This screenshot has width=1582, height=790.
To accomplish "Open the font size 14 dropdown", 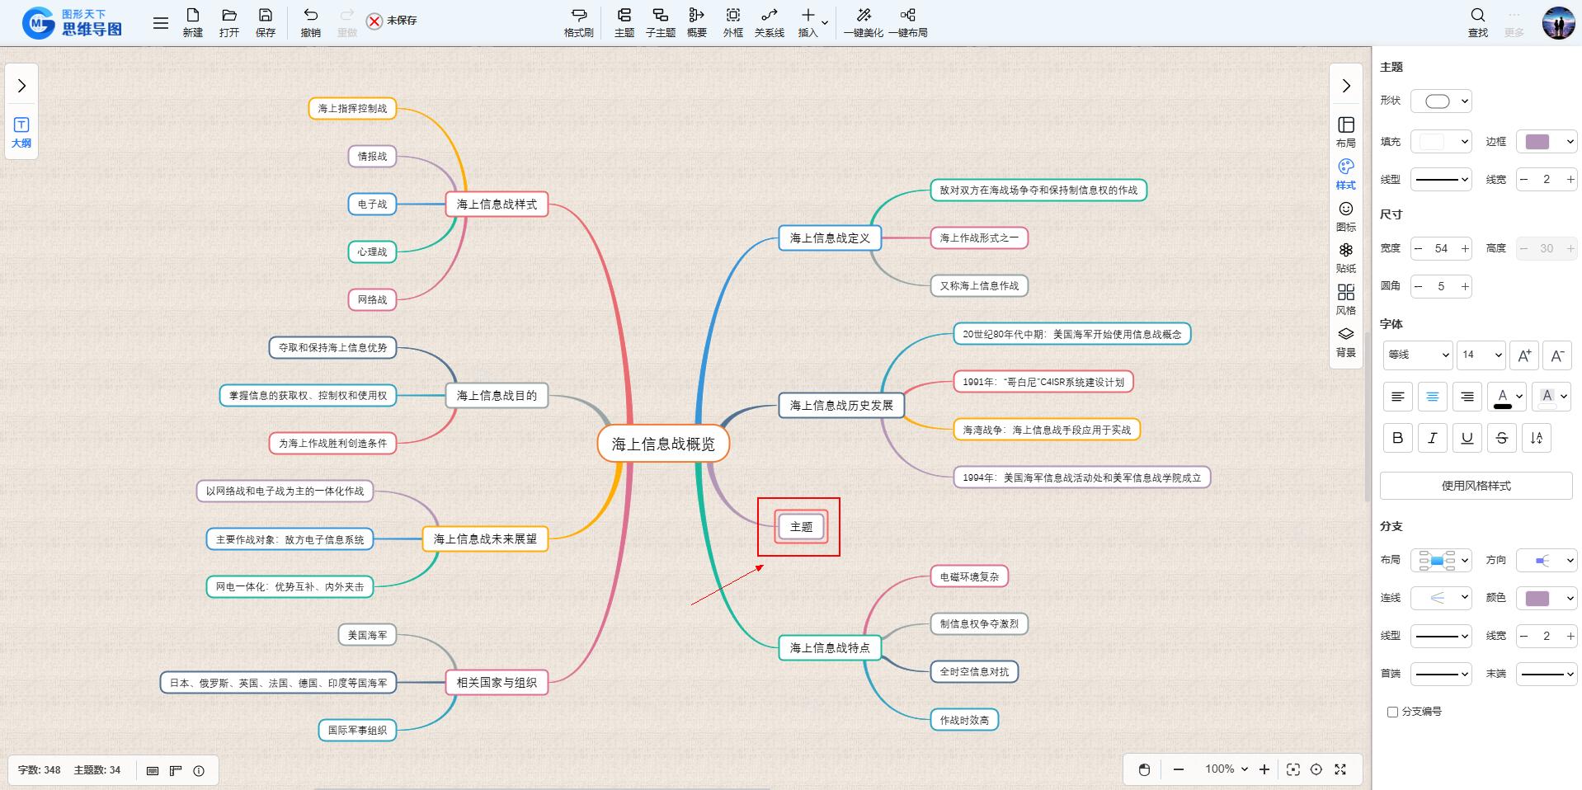I will click(1481, 355).
